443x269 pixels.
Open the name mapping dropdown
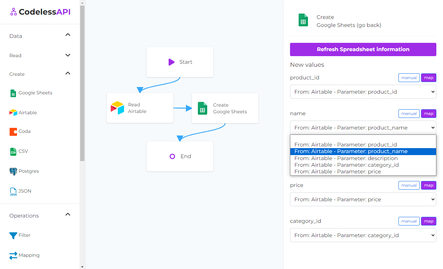point(363,128)
